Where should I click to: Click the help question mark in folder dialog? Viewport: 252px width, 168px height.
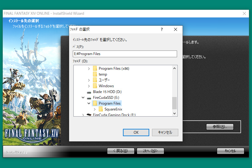[162, 29]
